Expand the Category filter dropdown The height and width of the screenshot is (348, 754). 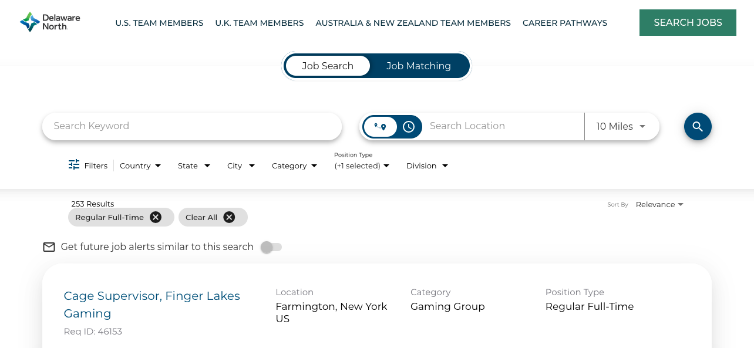pyautogui.click(x=294, y=165)
